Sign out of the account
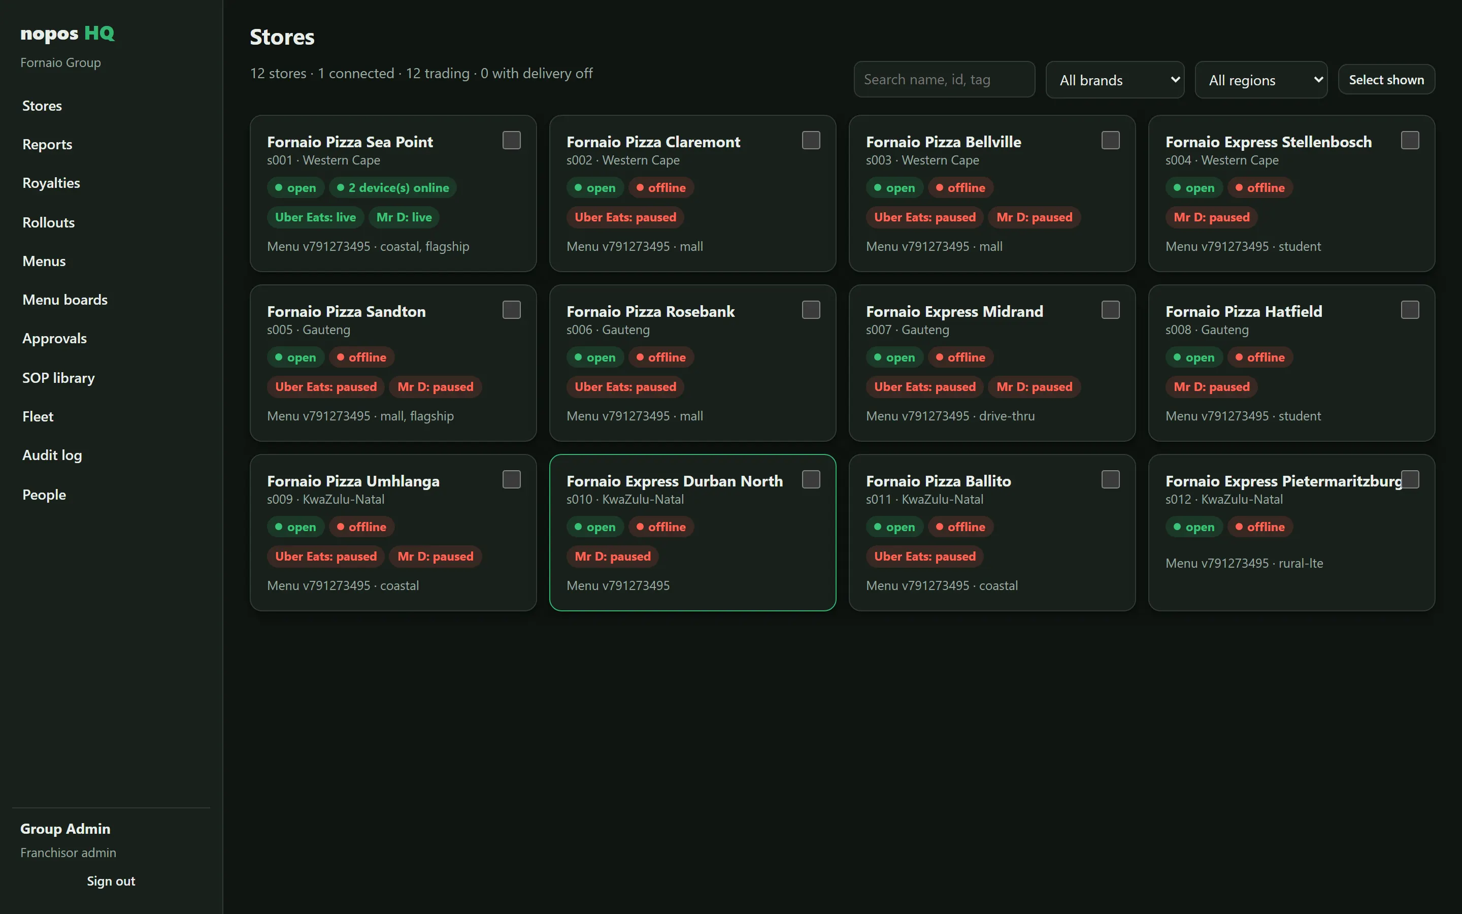This screenshot has height=914, width=1462. click(x=111, y=881)
